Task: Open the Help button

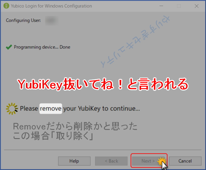Action: pos(74,161)
